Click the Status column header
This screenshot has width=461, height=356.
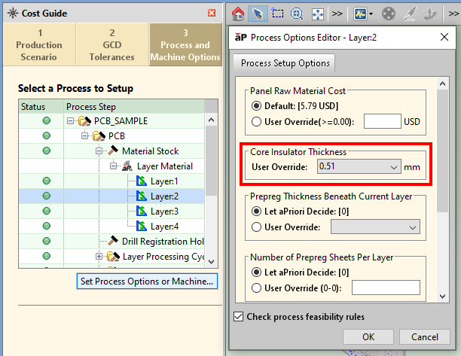[41, 107]
